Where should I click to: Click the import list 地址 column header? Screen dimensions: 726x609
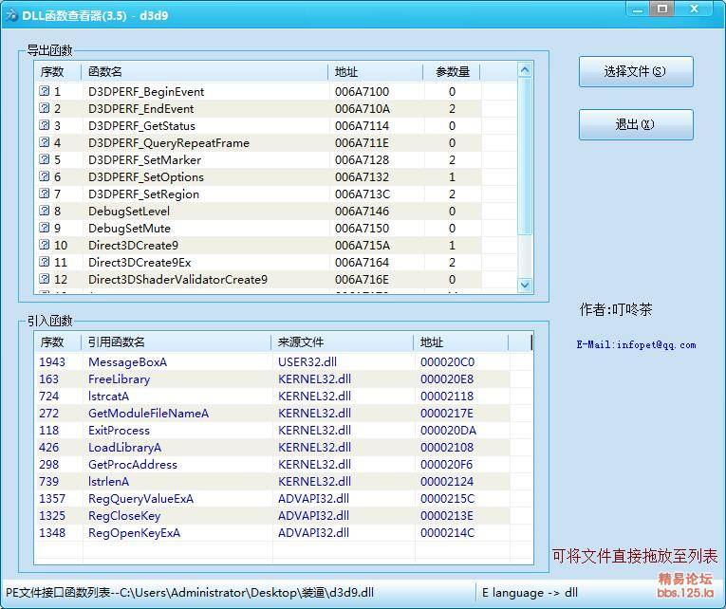(x=461, y=342)
